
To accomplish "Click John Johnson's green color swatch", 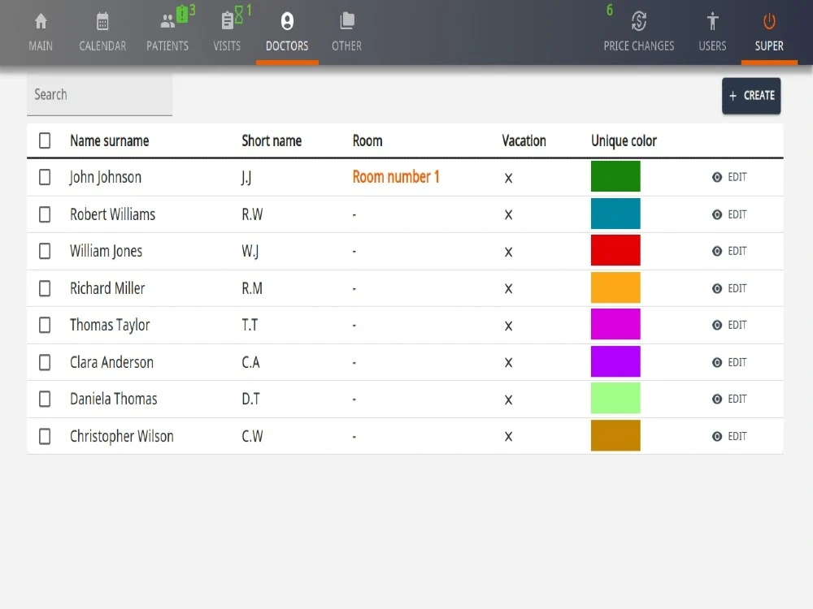I will [615, 176].
